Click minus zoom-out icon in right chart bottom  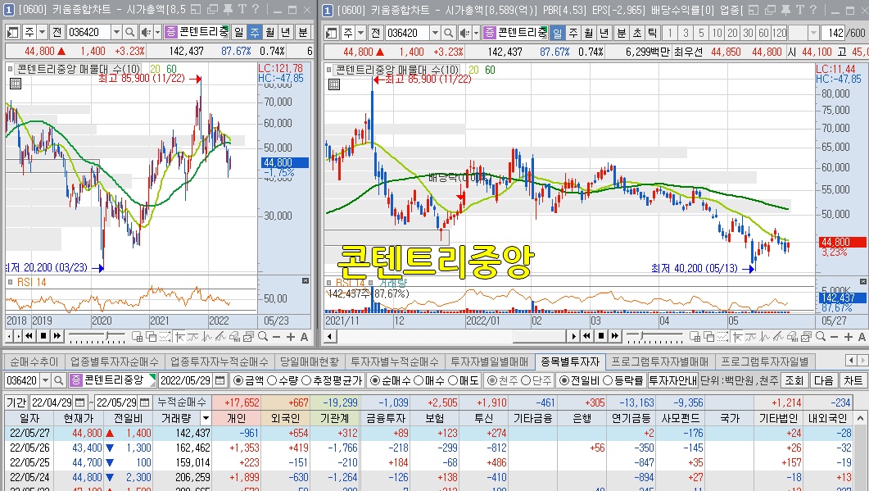(834, 337)
